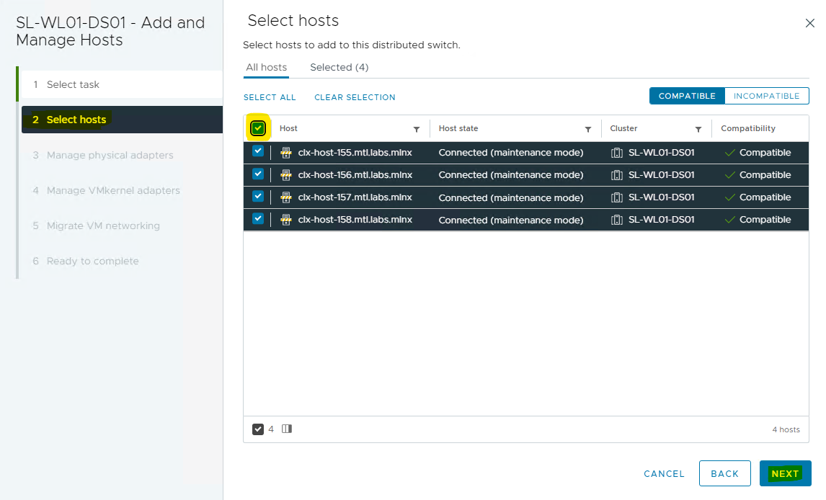
Task: Select host name clx-host-157.mtl.labs.mlnx
Action: click(x=355, y=197)
